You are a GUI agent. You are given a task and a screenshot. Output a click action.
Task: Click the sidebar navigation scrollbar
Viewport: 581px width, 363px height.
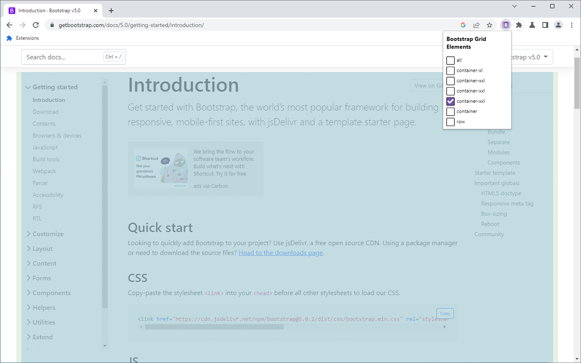[105, 197]
